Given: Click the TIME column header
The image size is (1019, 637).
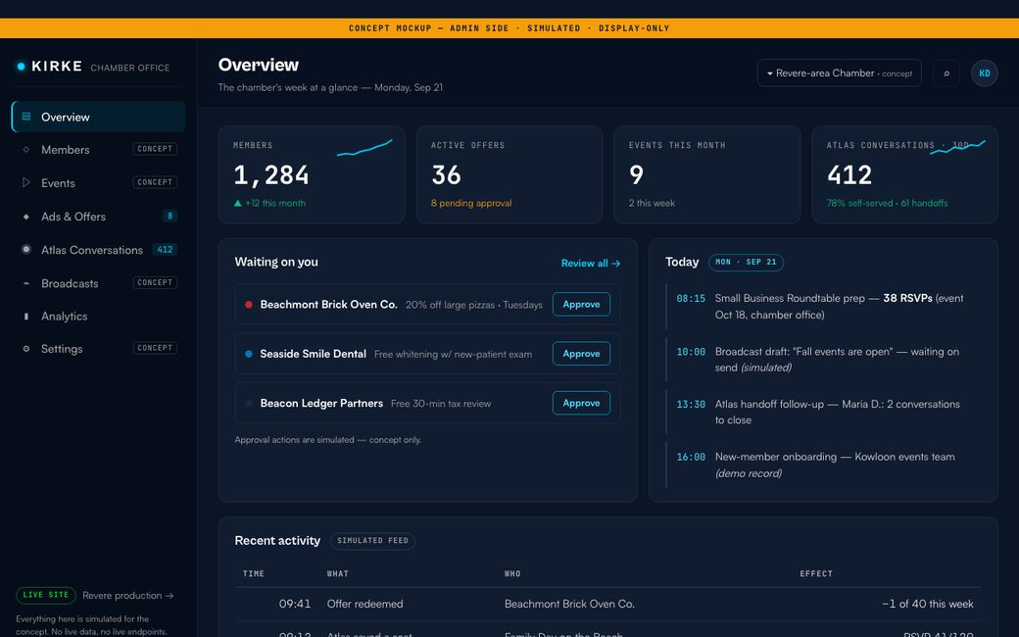Looking at the screenshot, I should pos(254,574).
